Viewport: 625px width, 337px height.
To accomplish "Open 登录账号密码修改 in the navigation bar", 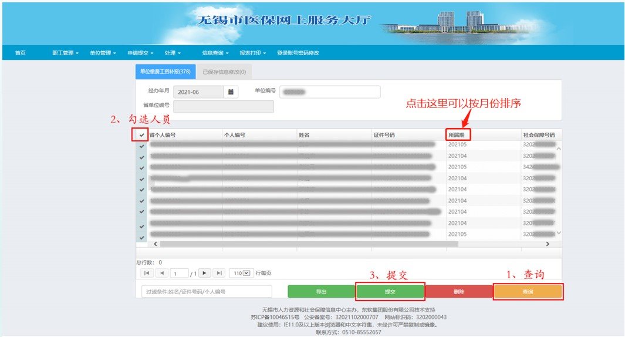I will 298,53.
